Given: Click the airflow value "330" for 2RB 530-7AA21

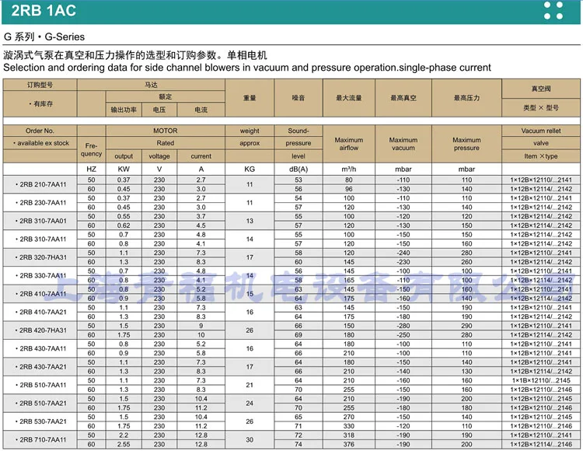Looking at the screenshot, I should (349, 426).
